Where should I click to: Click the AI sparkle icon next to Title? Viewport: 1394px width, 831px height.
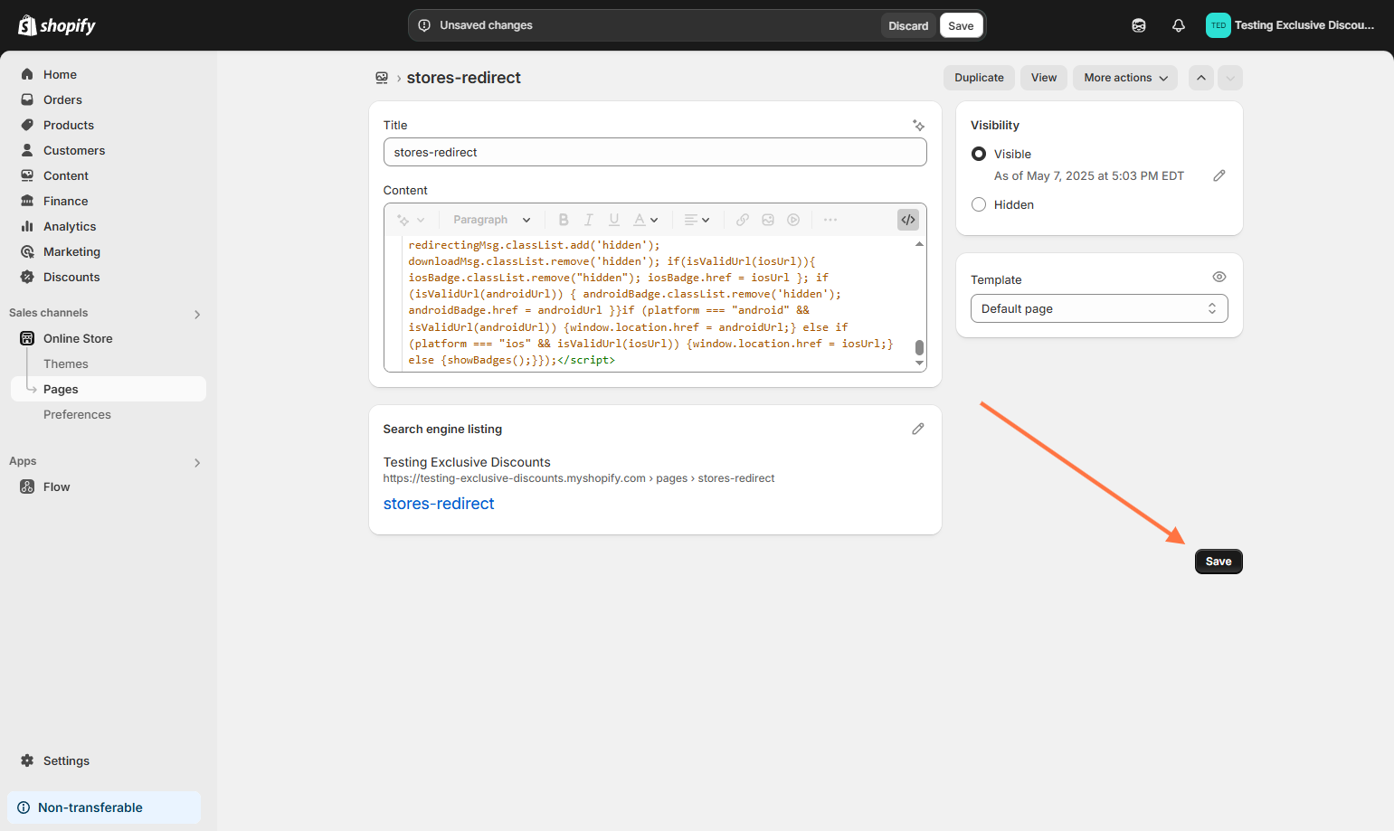coord(918,126)
